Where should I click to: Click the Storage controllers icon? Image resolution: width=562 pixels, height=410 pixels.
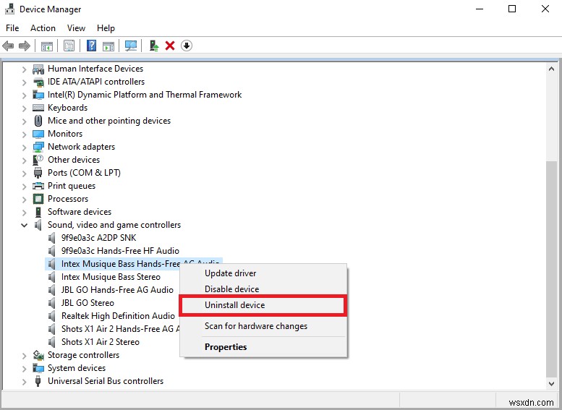[x=38, y=355]
